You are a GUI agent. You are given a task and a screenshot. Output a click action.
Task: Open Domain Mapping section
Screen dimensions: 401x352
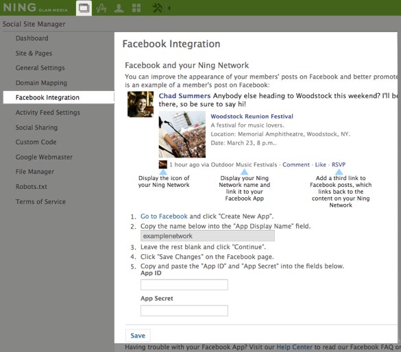(x=41, y=83)
